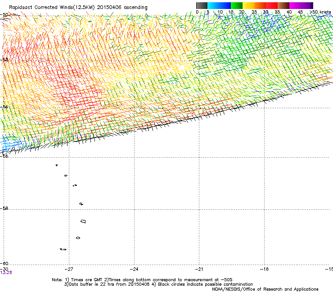Viewport: 333px width, 292px height.
Task: Click the island outline just above -58 line
Action: 81,204
